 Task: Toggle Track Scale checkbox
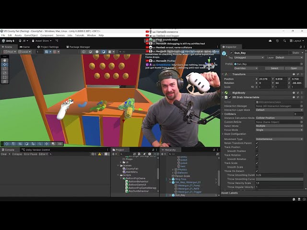(257, 163)
